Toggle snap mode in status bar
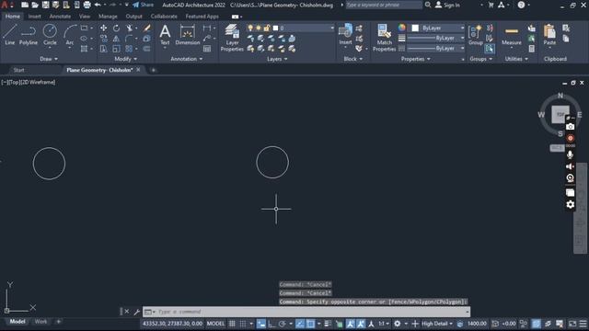The image size is (589, 331). tap(243, 324)
